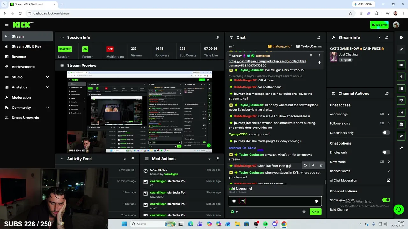The width and height of the screenshot is (408, 229).
Task: Toggle the wrench widget in right sidebar
Action: 401,136
